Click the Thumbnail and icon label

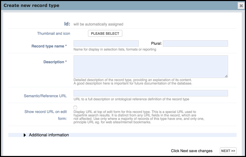coord(54,33)
